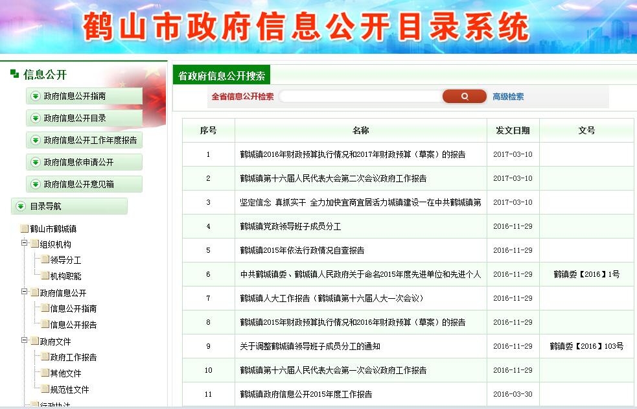
Task: Click the red magnifier search button
Action: (464, 97)
